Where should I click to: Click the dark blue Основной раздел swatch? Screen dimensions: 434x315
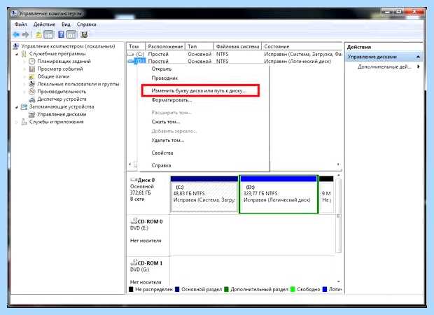coord(177,290)
